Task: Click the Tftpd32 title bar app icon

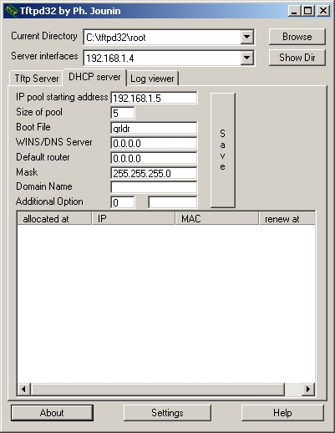Action: 12,11
